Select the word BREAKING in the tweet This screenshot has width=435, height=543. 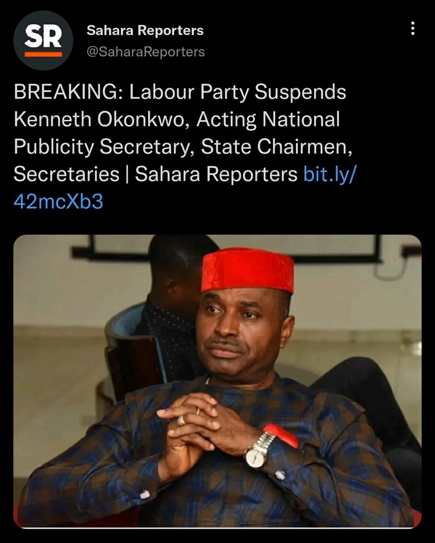(x=65, y=92)
